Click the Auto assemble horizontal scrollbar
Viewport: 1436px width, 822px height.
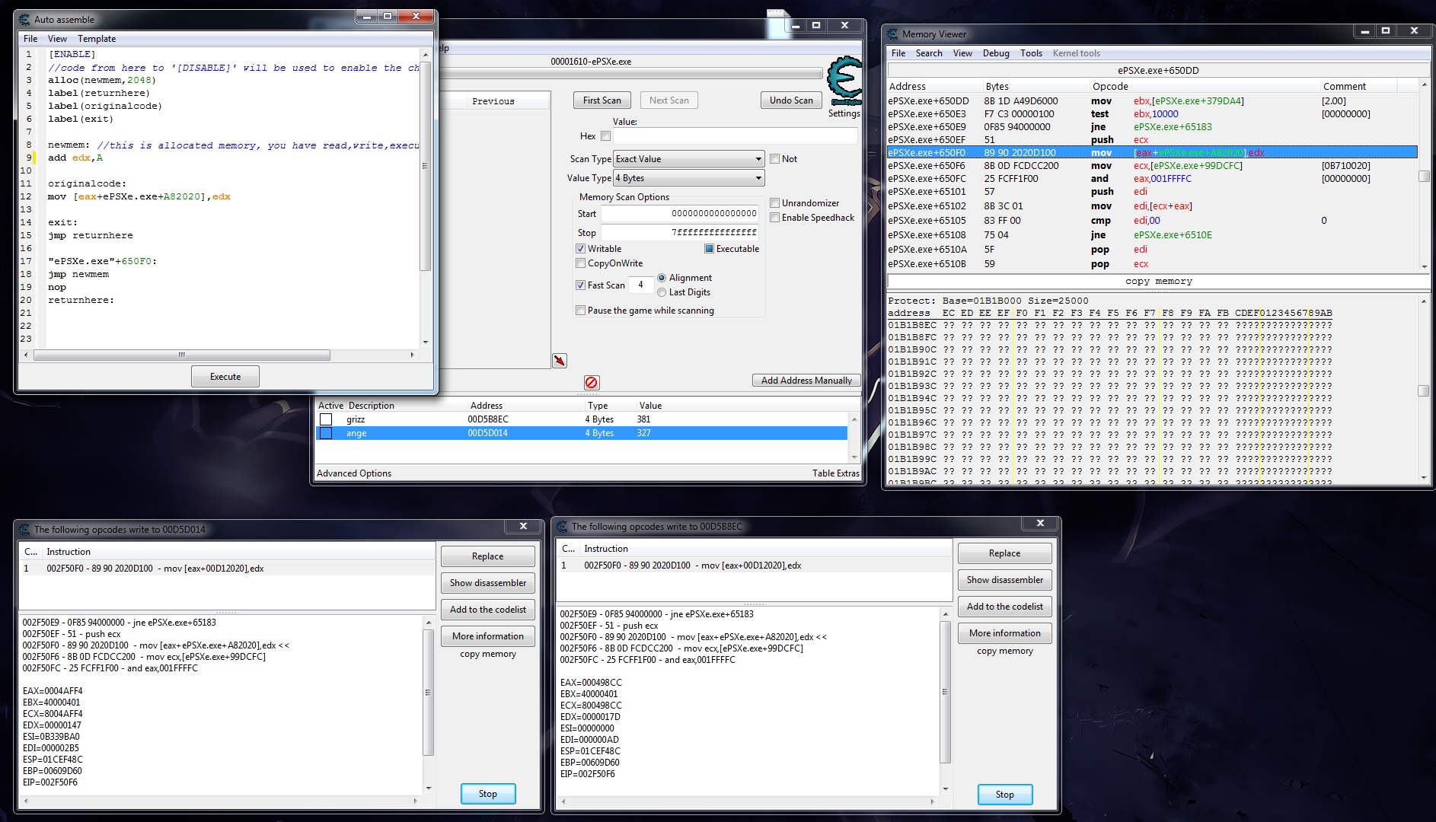[181, 355]
